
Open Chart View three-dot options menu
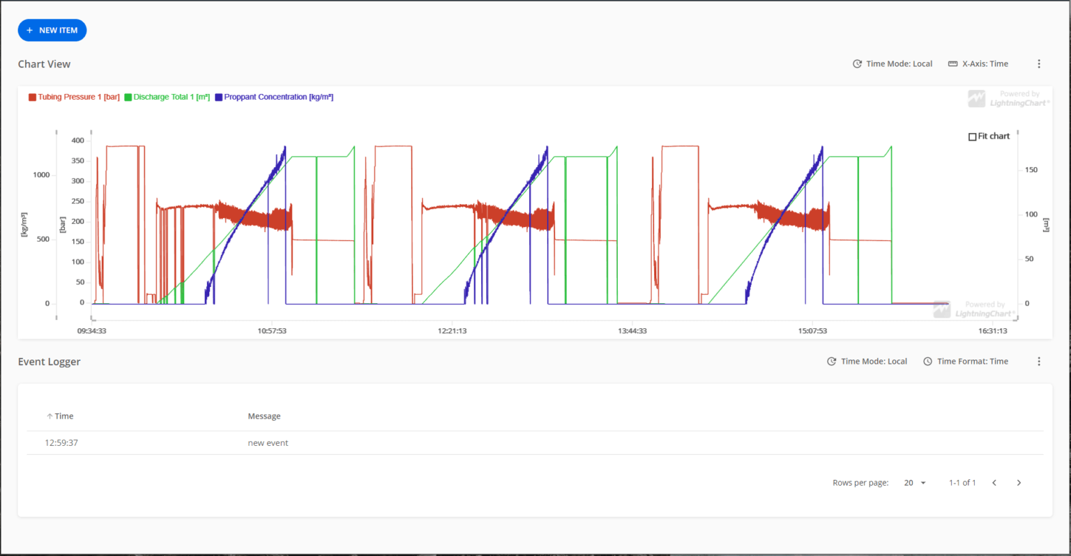pos(1039,64)
